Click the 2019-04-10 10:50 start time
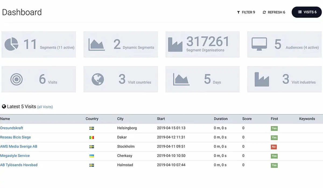 171,156
